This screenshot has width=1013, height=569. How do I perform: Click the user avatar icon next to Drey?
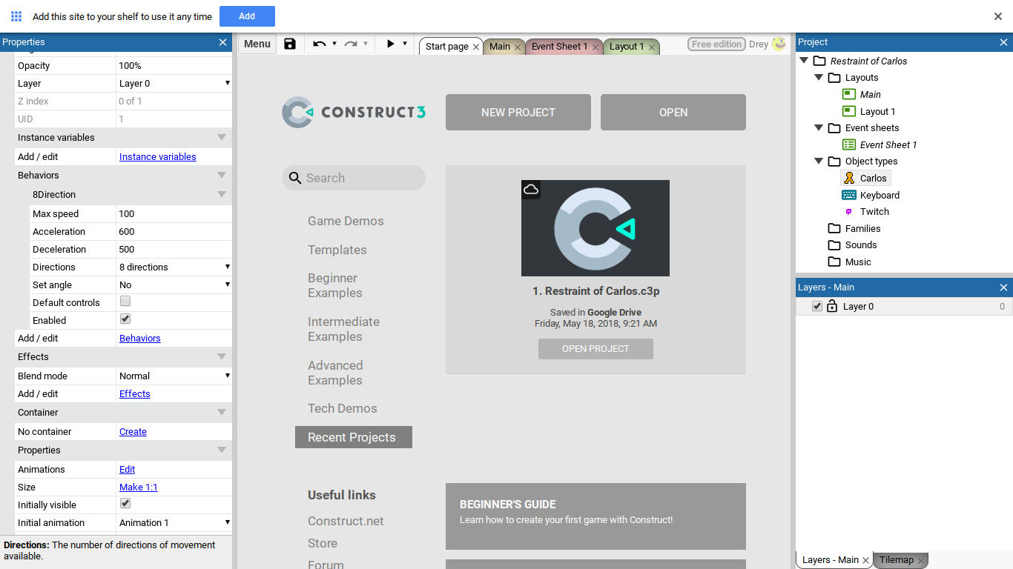779,44
